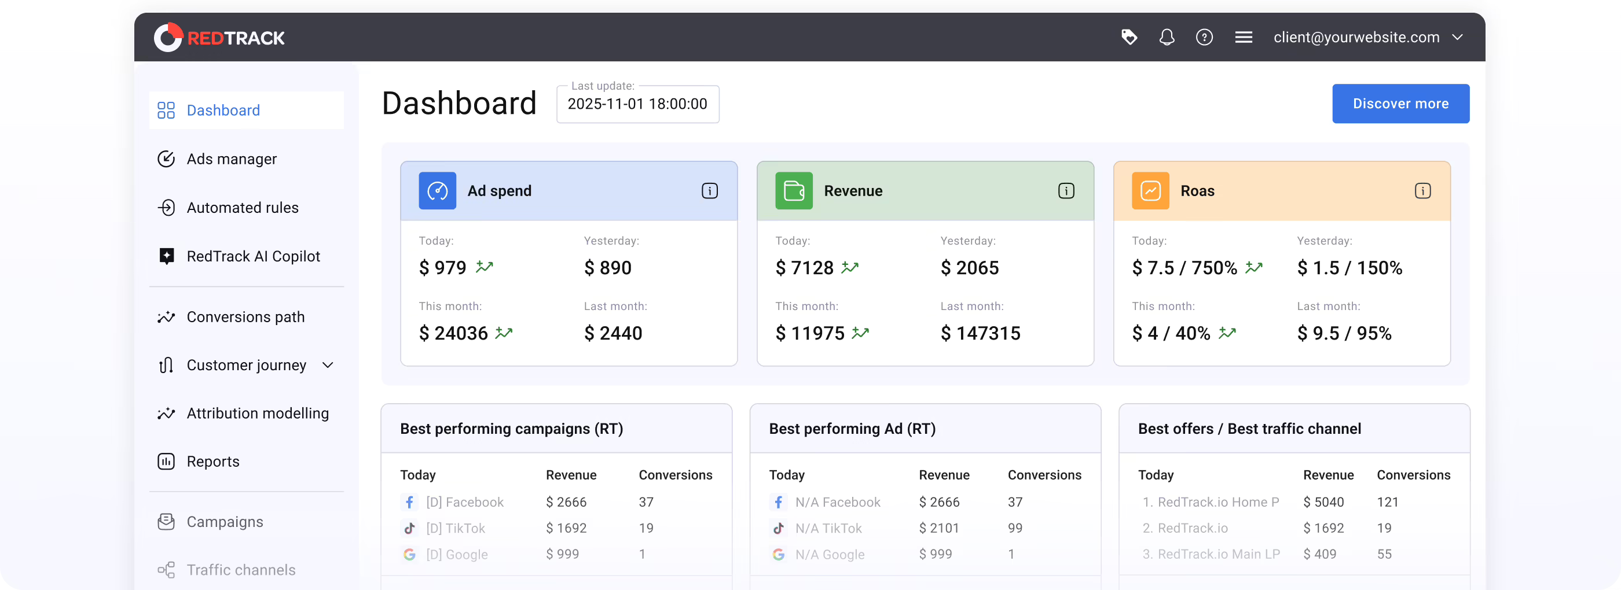This screenshot has height=590, width=1621.
Task: Select the [D] TikTok campaign row
Action: (x=556, y=528)
